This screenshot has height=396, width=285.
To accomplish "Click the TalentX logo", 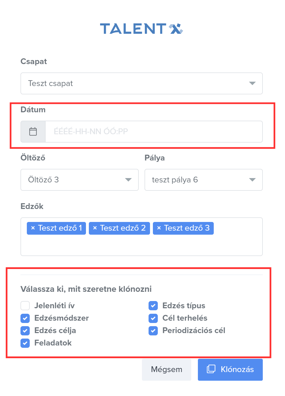I will tap(141, 29).
